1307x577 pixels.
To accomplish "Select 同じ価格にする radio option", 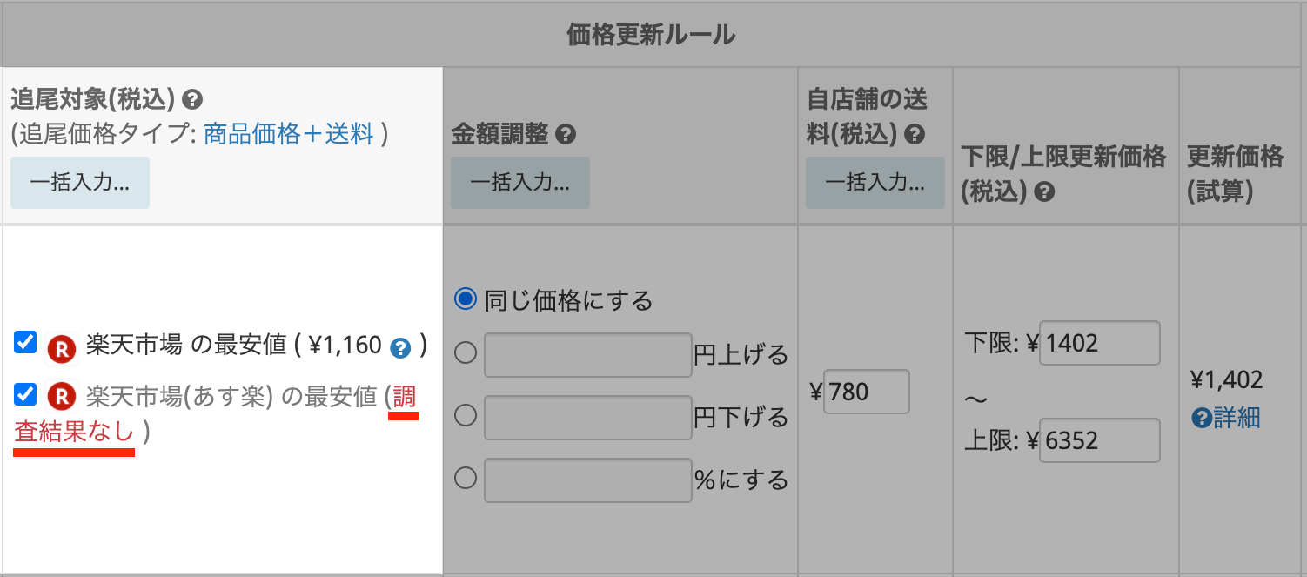I will point(466,300).
